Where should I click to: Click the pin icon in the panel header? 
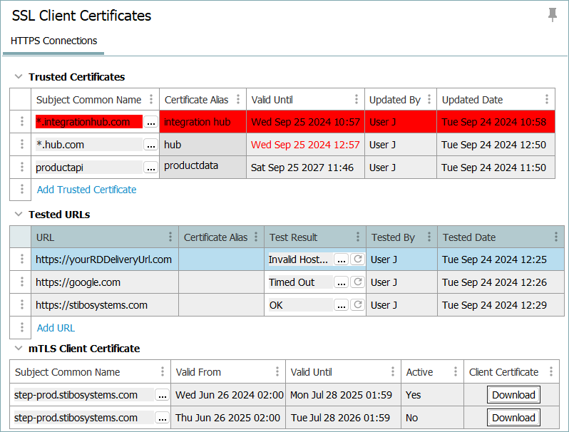pyautogui.click(x=553, y=15)
